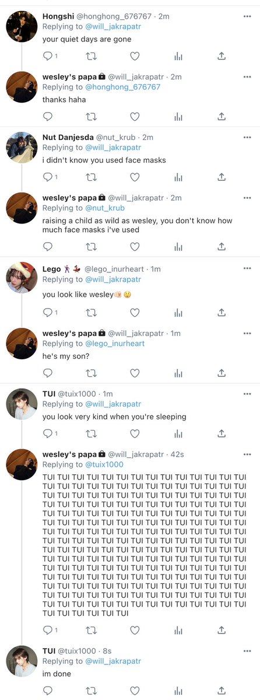
Task: Open more menu on TUI's "im done" tweet
Action: pyautogui.click(x=247, y=651)
